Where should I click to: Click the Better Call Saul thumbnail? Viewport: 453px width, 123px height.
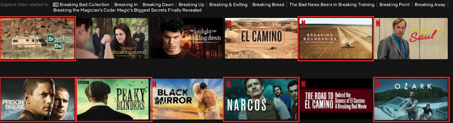pos(411,39)
